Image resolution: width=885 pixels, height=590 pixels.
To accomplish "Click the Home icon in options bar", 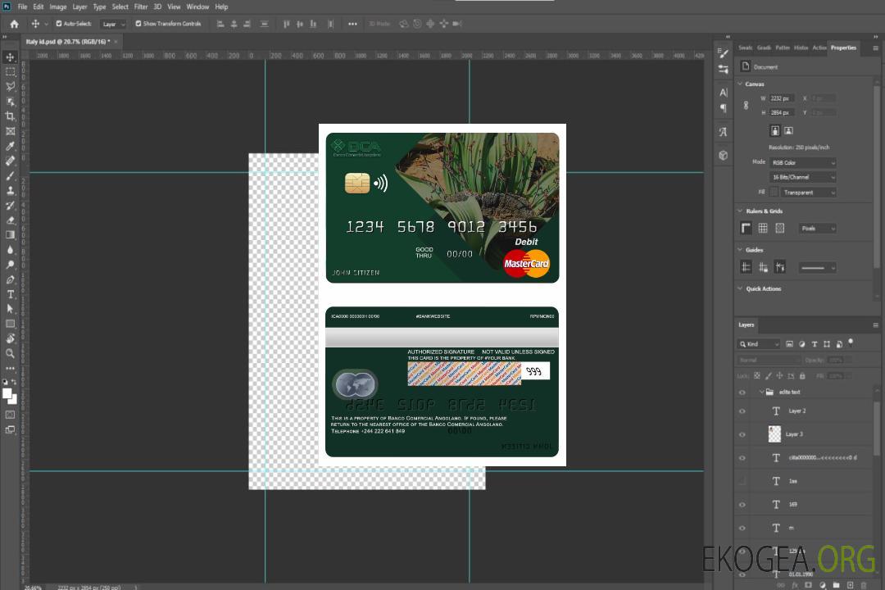I will click(14, 24).
